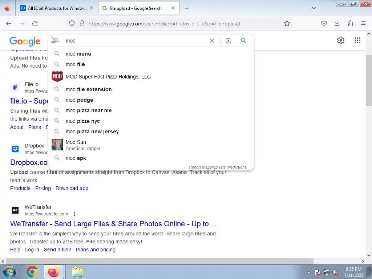Click the vertical scrollbar down arrow

(x=369, y=255)
